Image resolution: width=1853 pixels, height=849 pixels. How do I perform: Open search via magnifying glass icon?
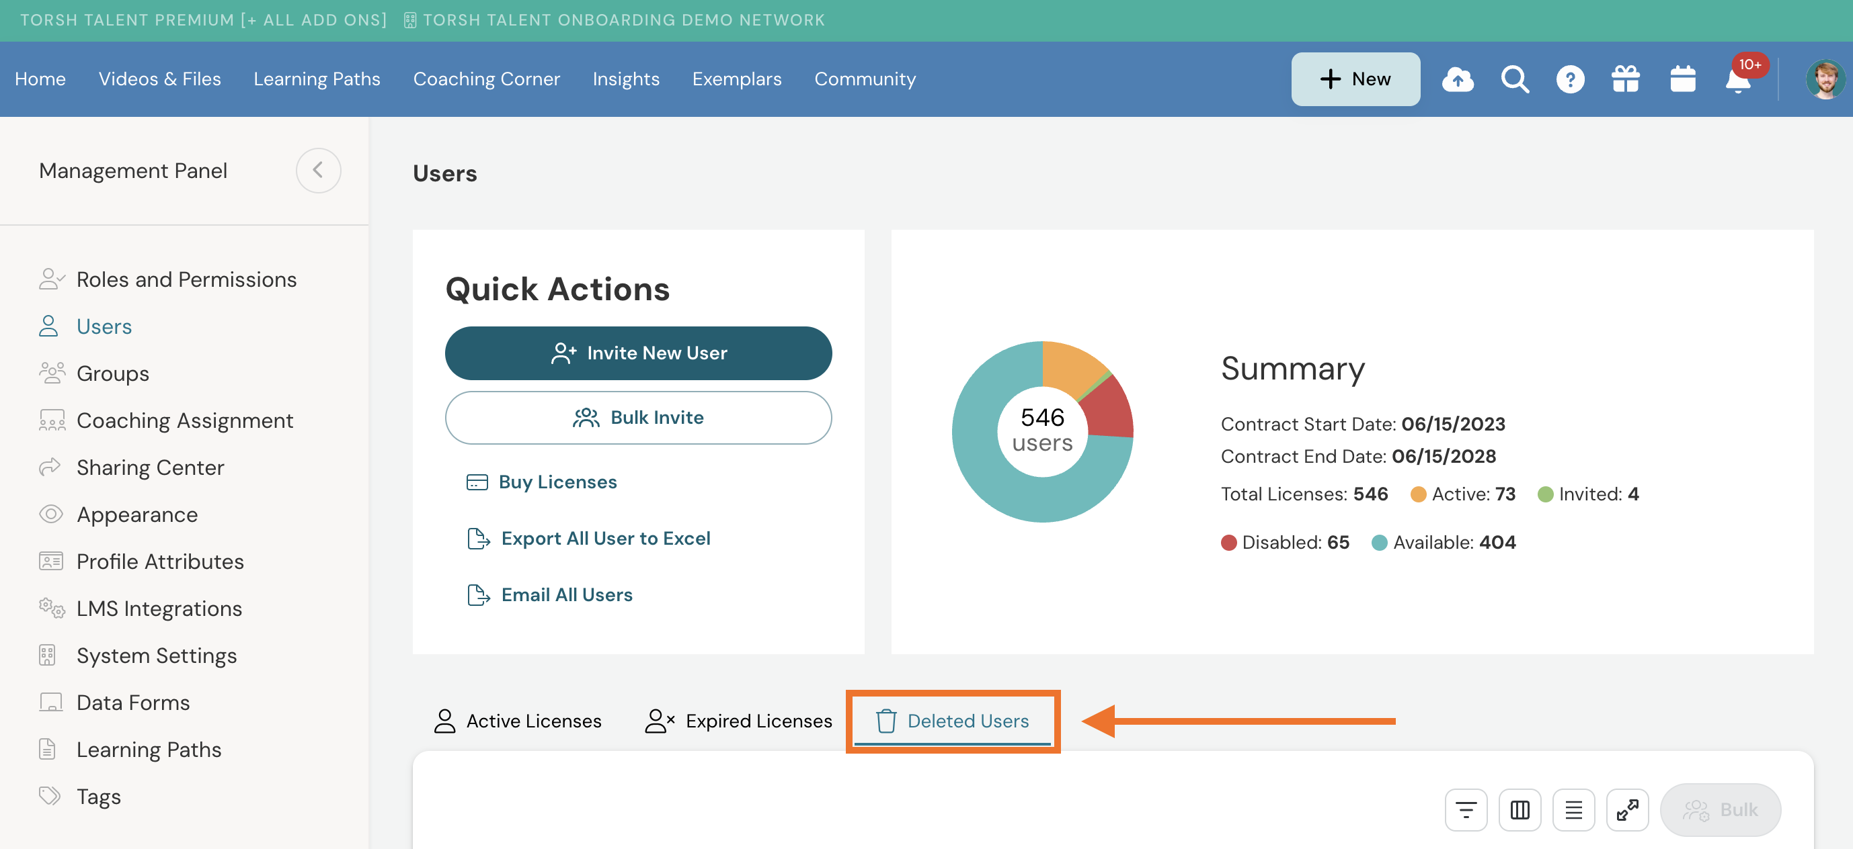coord(1515,79)
